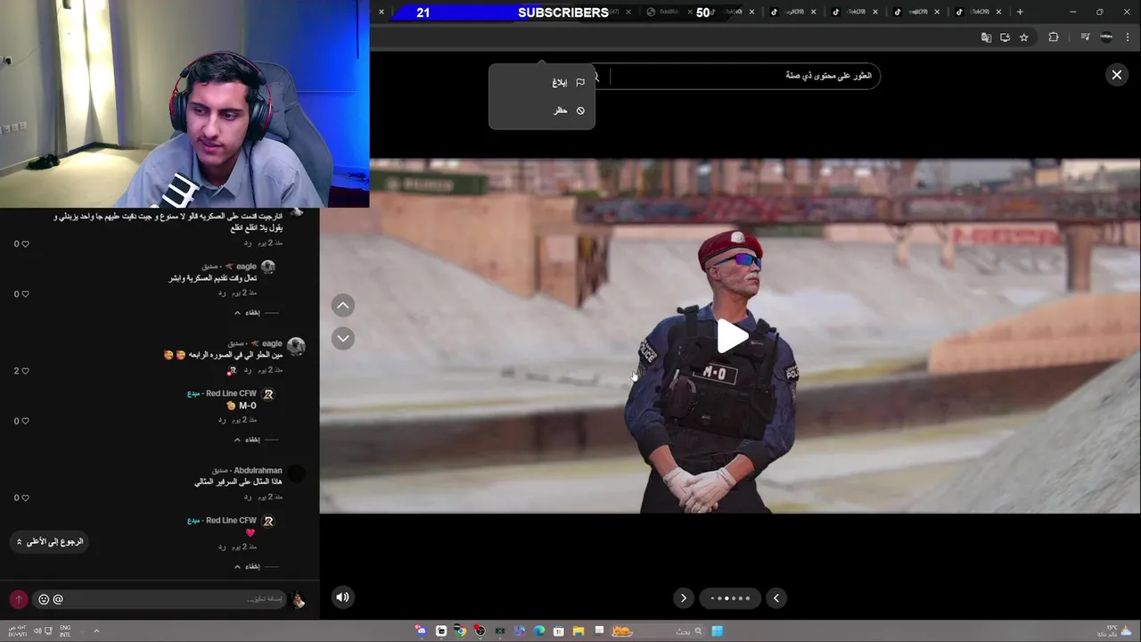Reply to Red Line CFW's heart emoji comment
1141x642 pixels.
click(223, 547)
